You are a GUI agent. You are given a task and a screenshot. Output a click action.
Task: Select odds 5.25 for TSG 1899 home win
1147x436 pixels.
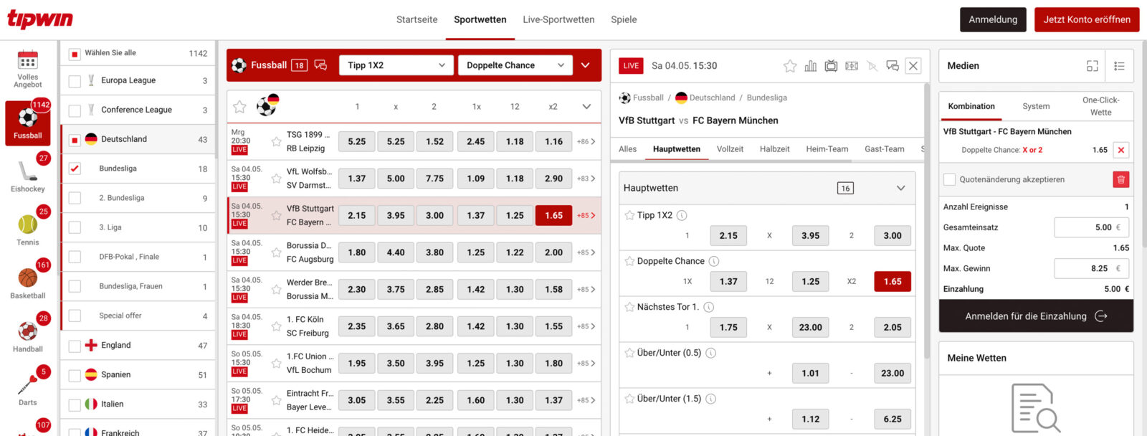[357, 142]
